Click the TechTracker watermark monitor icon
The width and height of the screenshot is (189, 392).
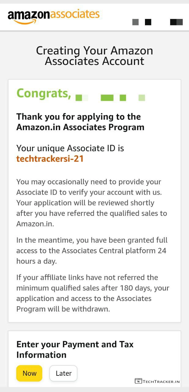point(138,381)
